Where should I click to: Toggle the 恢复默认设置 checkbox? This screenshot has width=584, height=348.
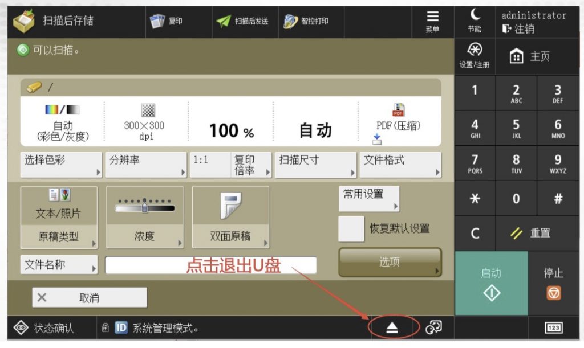(351, 229)
